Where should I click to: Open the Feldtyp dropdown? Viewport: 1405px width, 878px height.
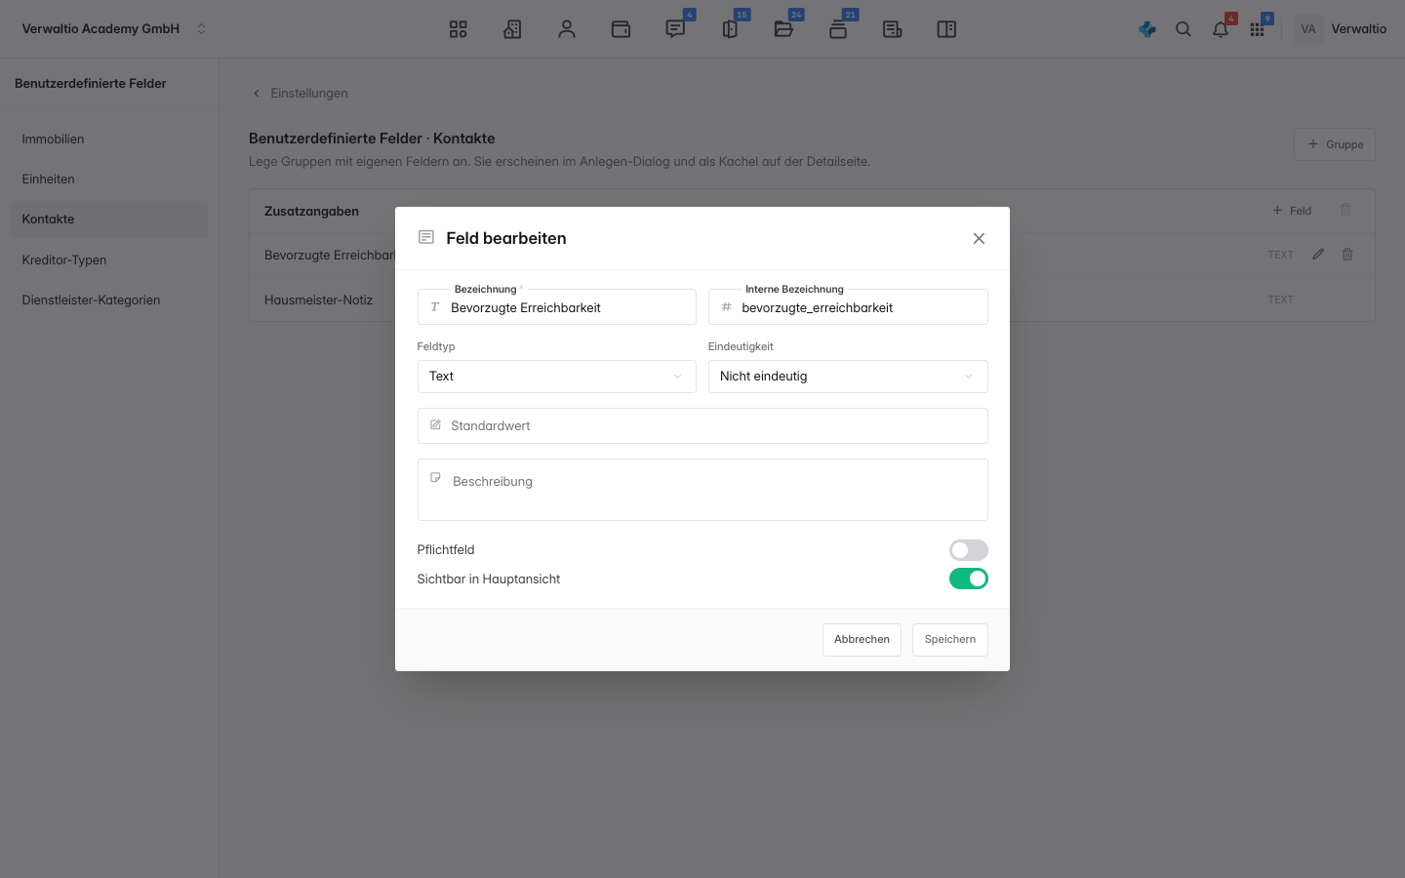[x=556, y=377]
